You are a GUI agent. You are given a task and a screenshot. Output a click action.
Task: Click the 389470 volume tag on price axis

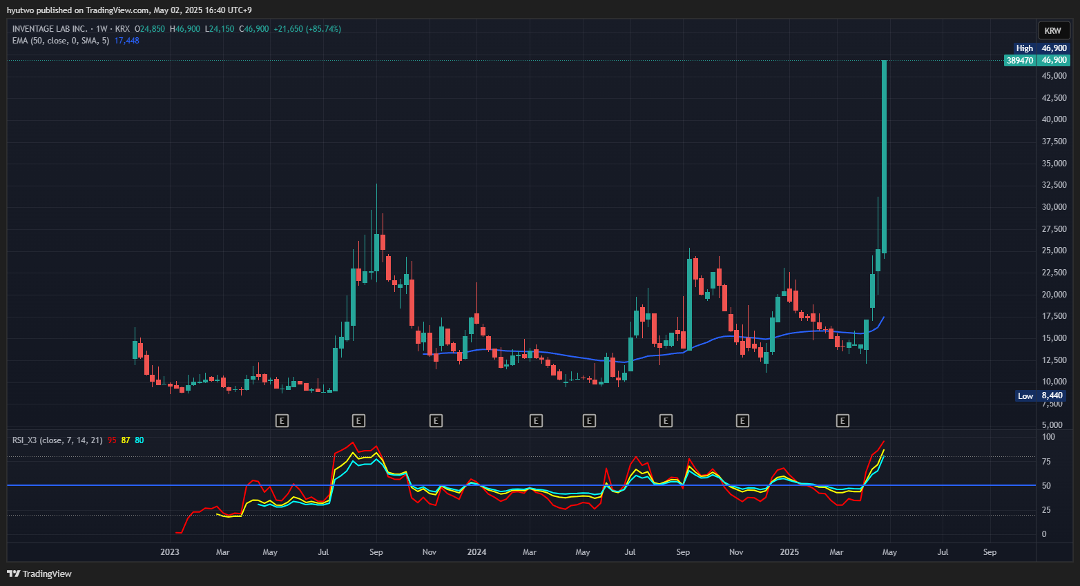click(1020, 60)
